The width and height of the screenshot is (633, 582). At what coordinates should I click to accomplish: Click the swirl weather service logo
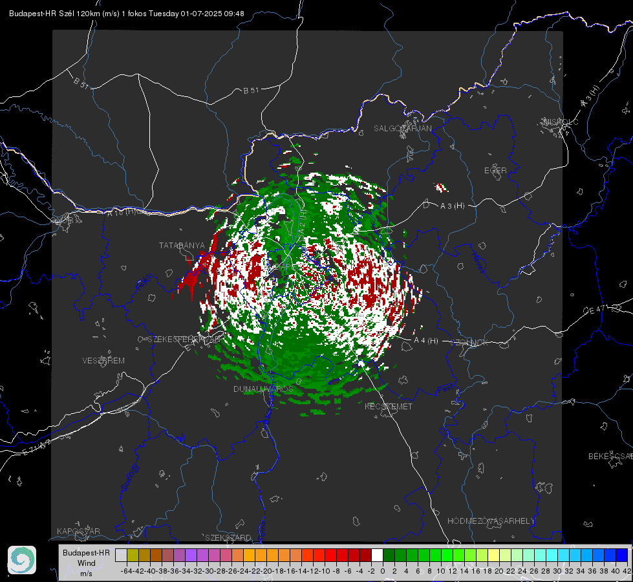22,560
